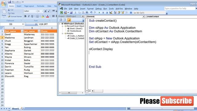Click the Excel Office button
Viewport: 197px width, 111px height.
pyautogui.click(x=3, y=4)
